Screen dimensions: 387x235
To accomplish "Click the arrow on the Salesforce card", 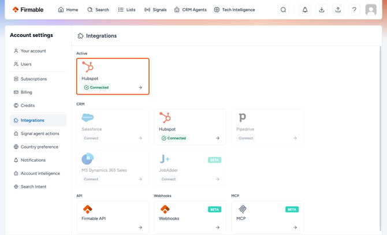I will point(140,139).
